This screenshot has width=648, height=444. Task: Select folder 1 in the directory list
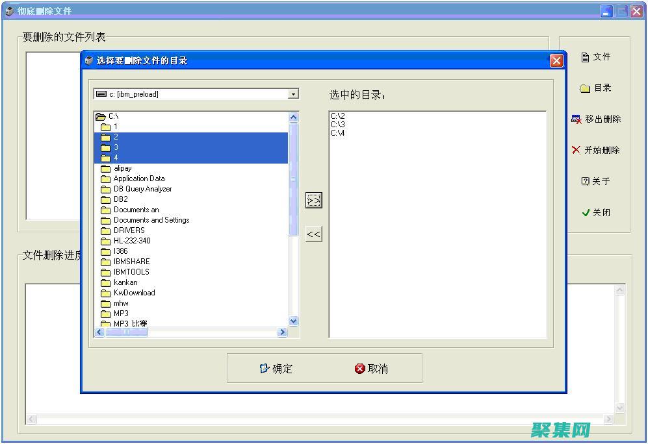(114, 127)
